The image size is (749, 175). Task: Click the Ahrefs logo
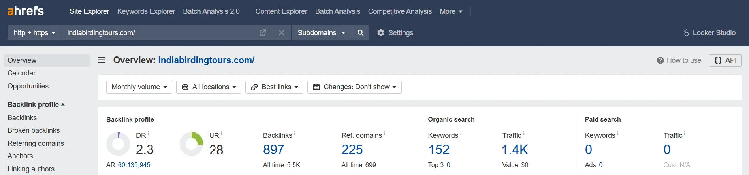(x=26, y=11)
